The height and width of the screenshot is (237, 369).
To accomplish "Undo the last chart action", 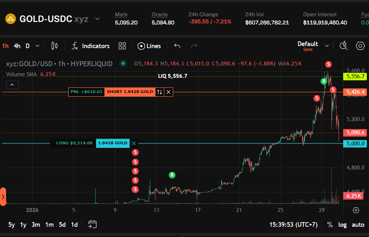I will 177,46.
